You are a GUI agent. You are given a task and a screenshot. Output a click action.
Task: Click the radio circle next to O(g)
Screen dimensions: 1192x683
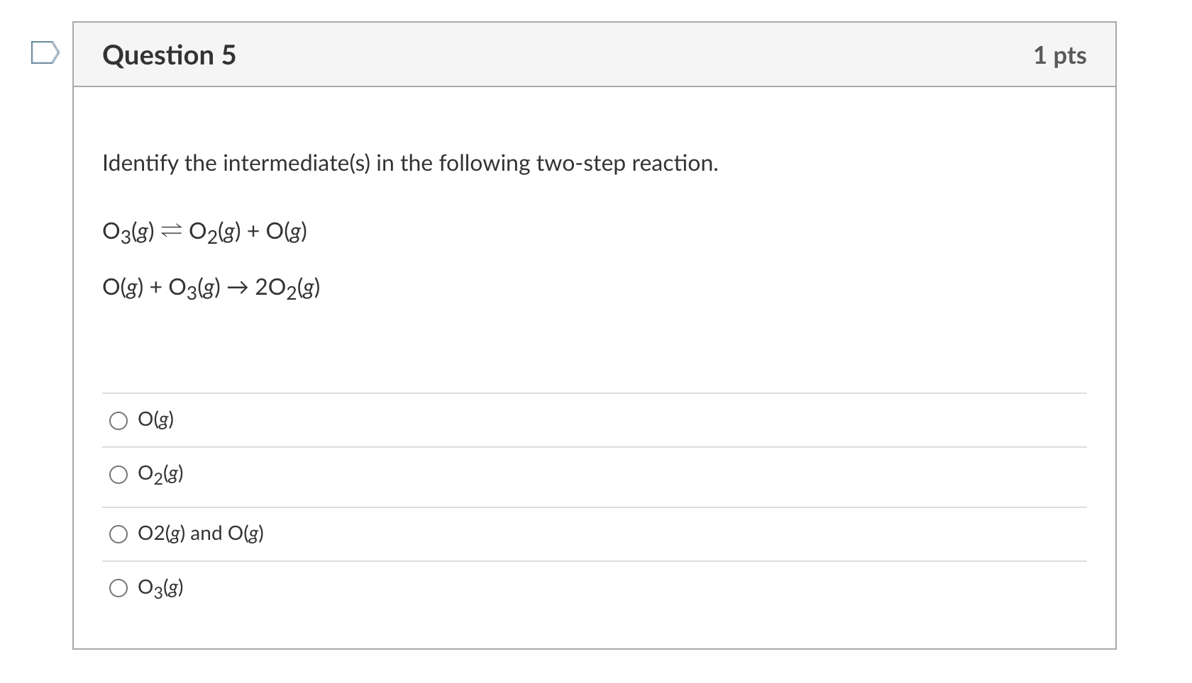coord(119,421)
